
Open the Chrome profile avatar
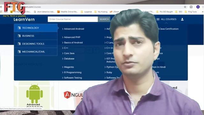(198, 7)
